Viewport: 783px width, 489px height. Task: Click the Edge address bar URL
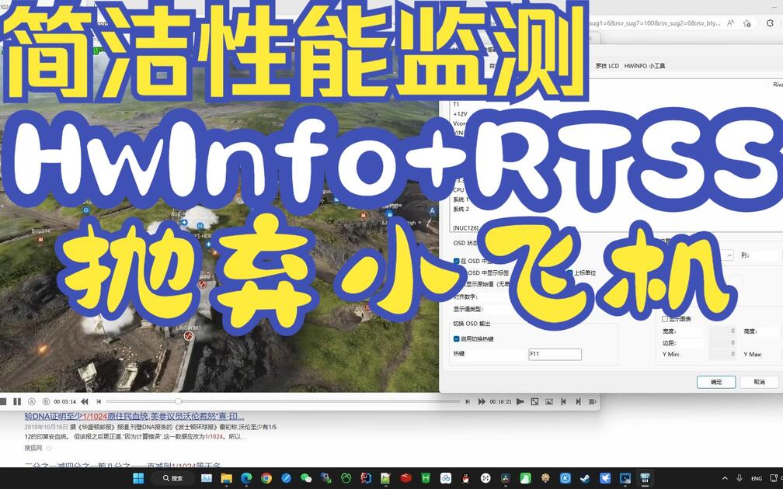[655, 23]
